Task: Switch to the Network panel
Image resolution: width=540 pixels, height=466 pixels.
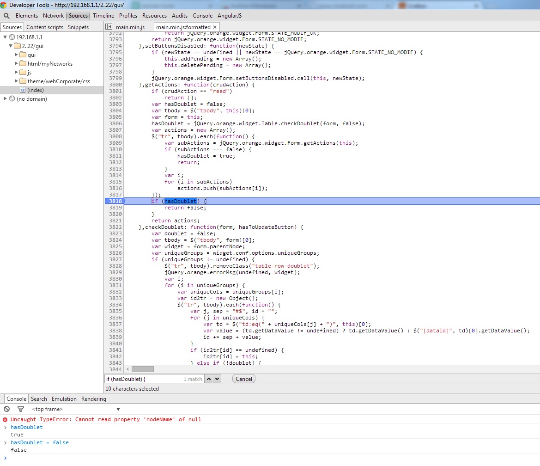Action: (x=53, y=15)
